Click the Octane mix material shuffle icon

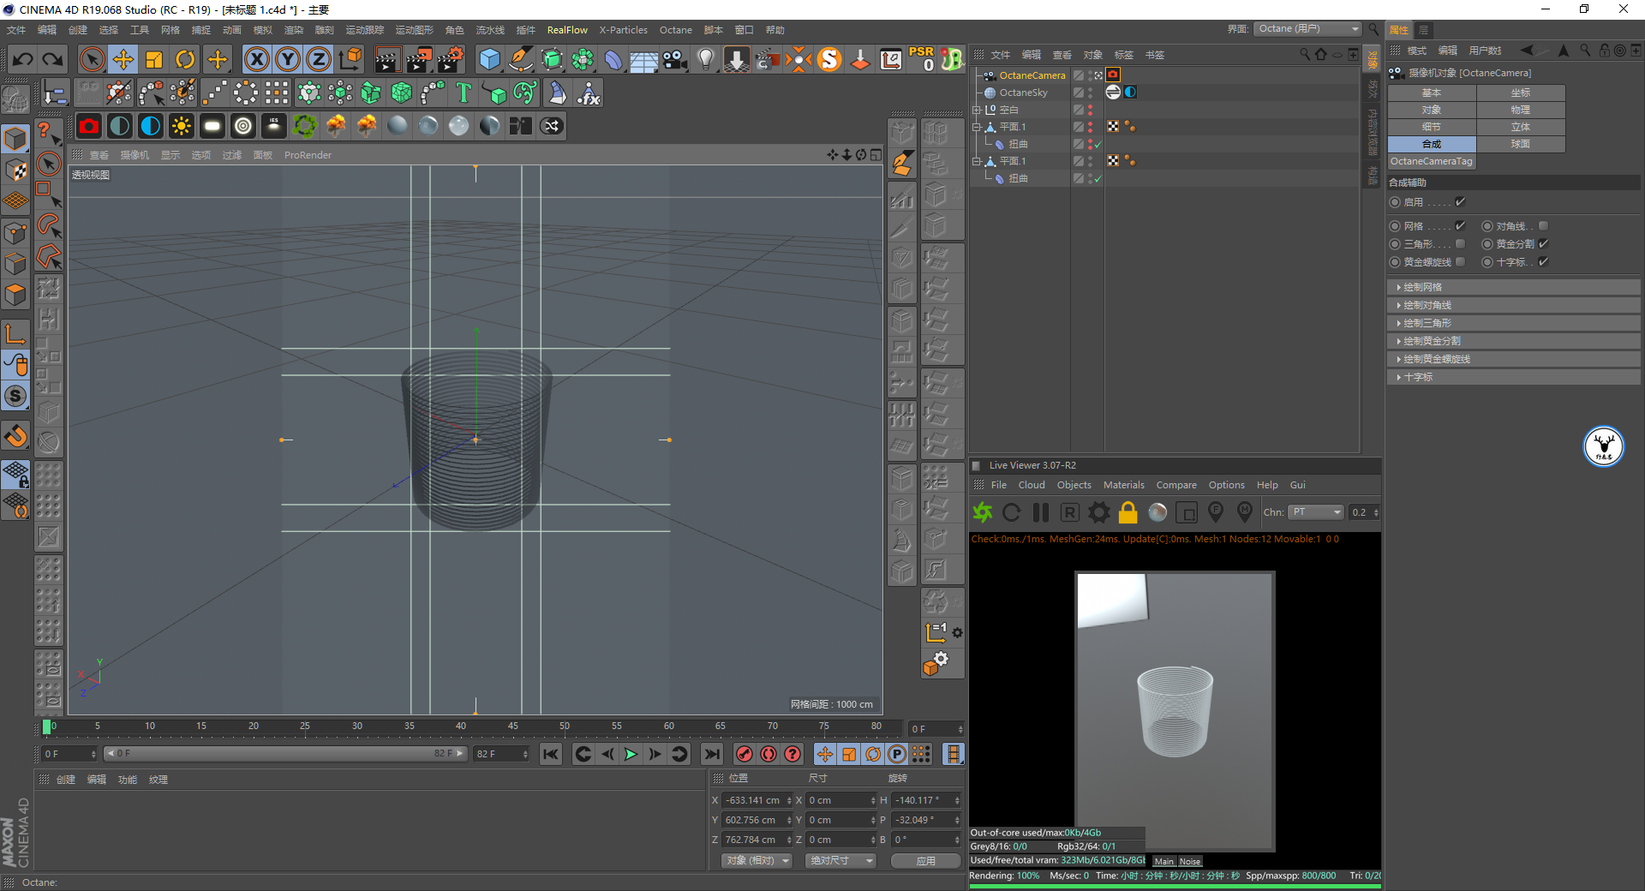(x=552, y=127)
